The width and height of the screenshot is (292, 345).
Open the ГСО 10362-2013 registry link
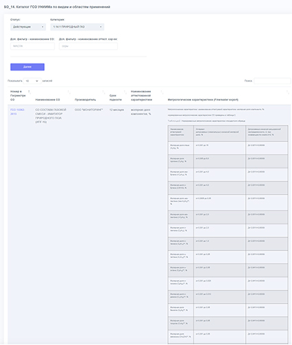point(17,112)
